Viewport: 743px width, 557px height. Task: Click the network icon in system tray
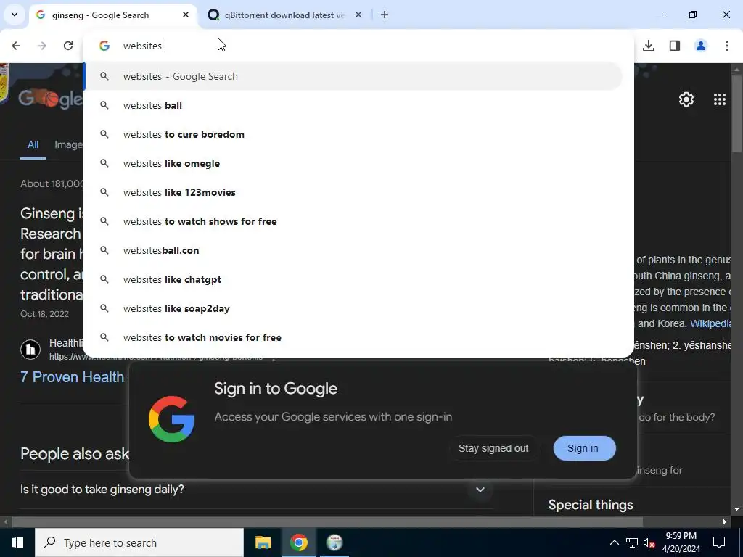[x=632, y=542]
